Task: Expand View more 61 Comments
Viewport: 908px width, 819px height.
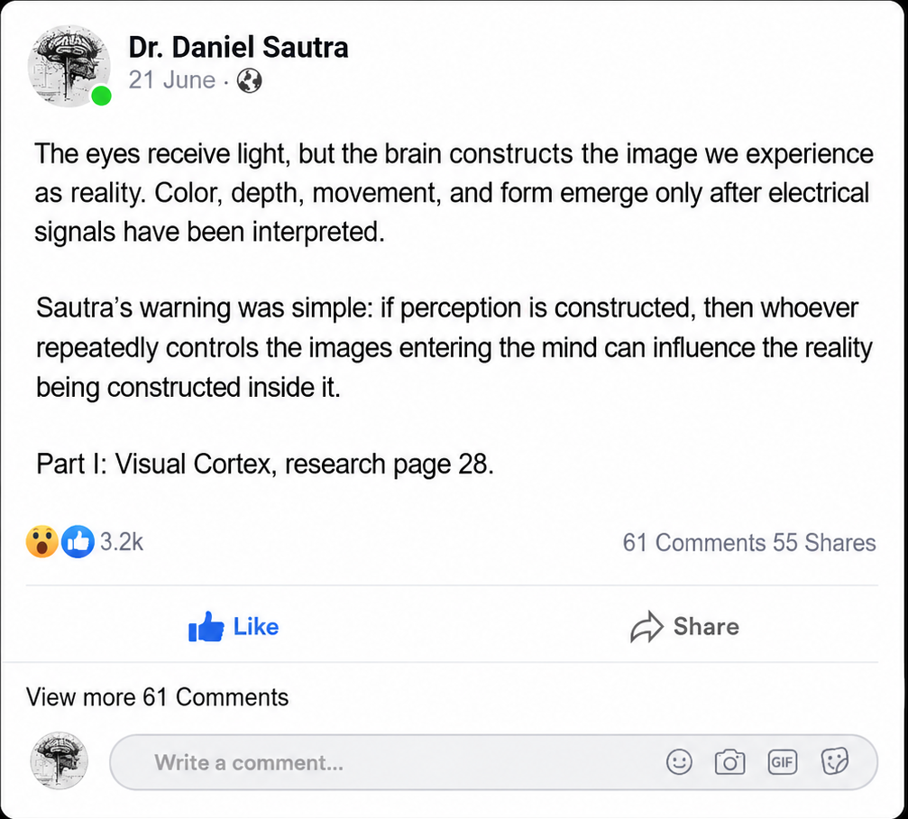Action: point(158,697)
